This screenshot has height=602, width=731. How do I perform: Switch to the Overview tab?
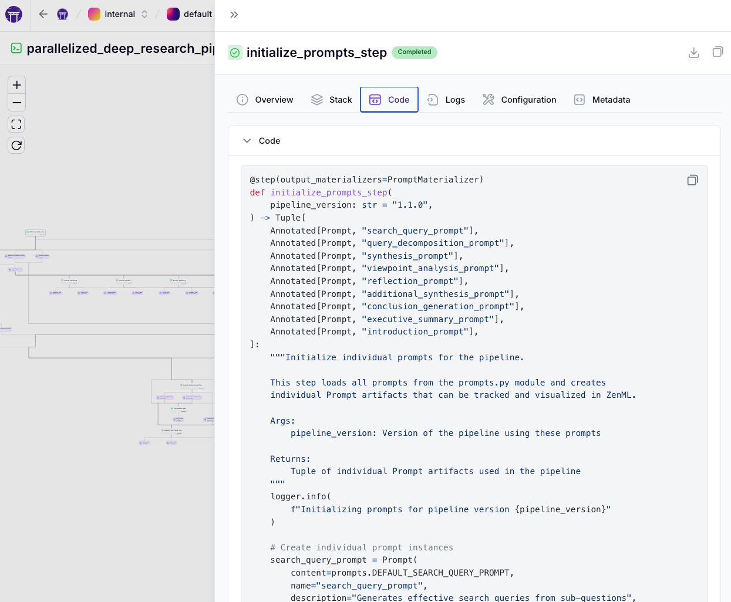(265, 100)
